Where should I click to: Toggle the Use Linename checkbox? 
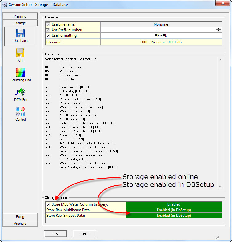pyautogui.click(x=48, y=24)
